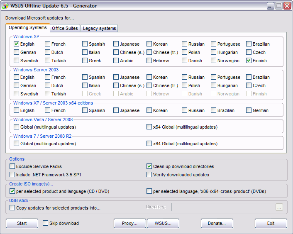
Task: Enable German under x64 editions
Action: pyautogui.click(x=249, y=110)
